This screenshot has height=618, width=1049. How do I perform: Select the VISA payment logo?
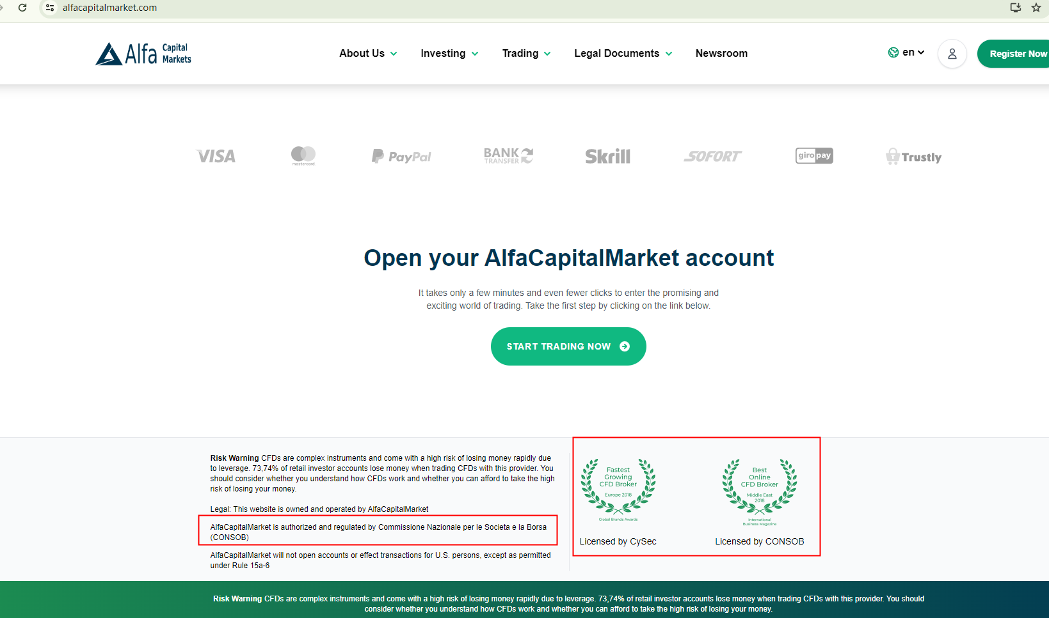click(x=216, y=156)
